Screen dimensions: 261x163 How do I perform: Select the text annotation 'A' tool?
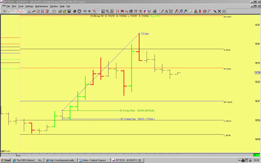tap(166, 11)
